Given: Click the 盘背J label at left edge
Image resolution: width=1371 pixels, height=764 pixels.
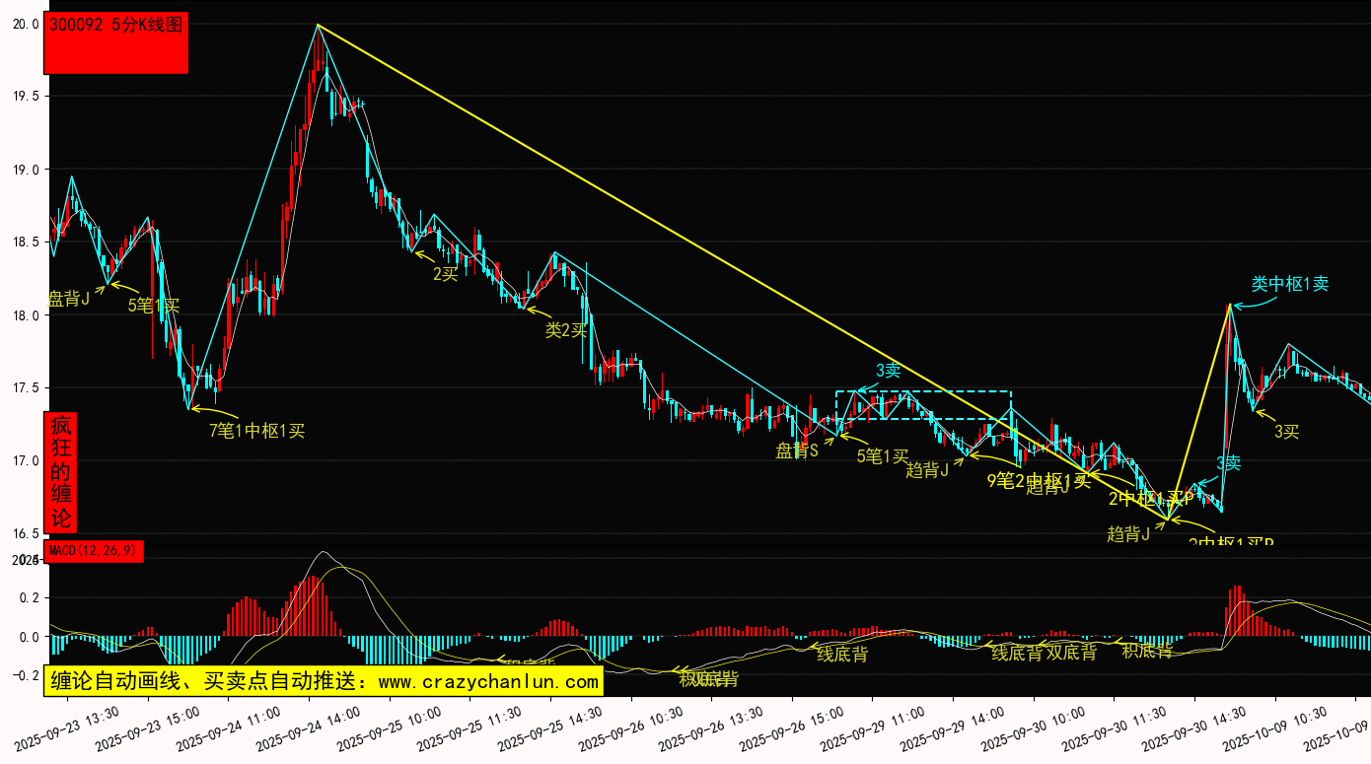Looking at the screenshot, I should coord(69,299).
